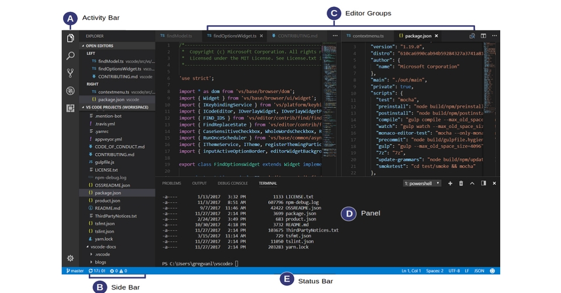The image size is (561, 293).
Task: Select the TERMINAL panel tab
Action: coord(268,183)
